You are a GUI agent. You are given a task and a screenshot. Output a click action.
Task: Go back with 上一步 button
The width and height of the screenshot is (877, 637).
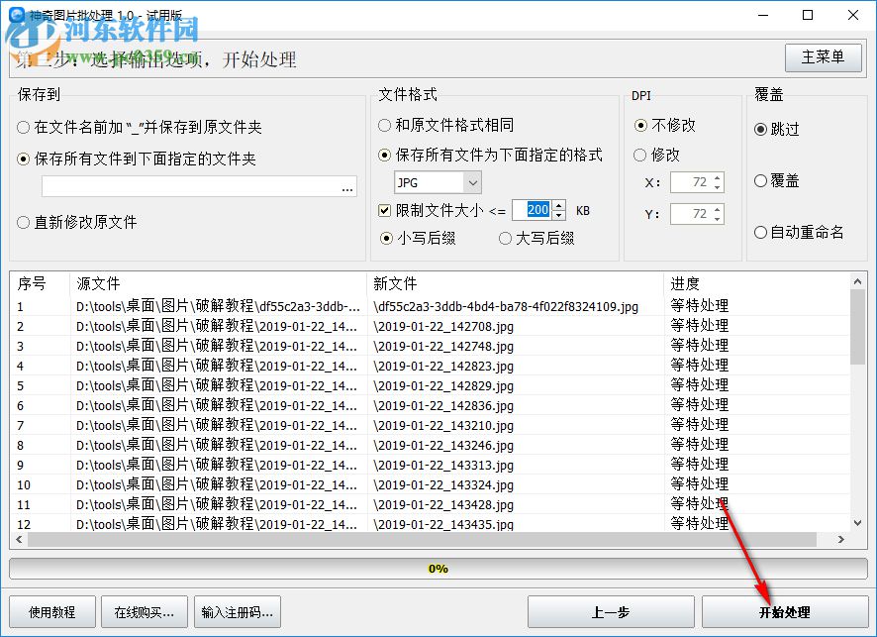pyautogui.click(x=611, y=612)
